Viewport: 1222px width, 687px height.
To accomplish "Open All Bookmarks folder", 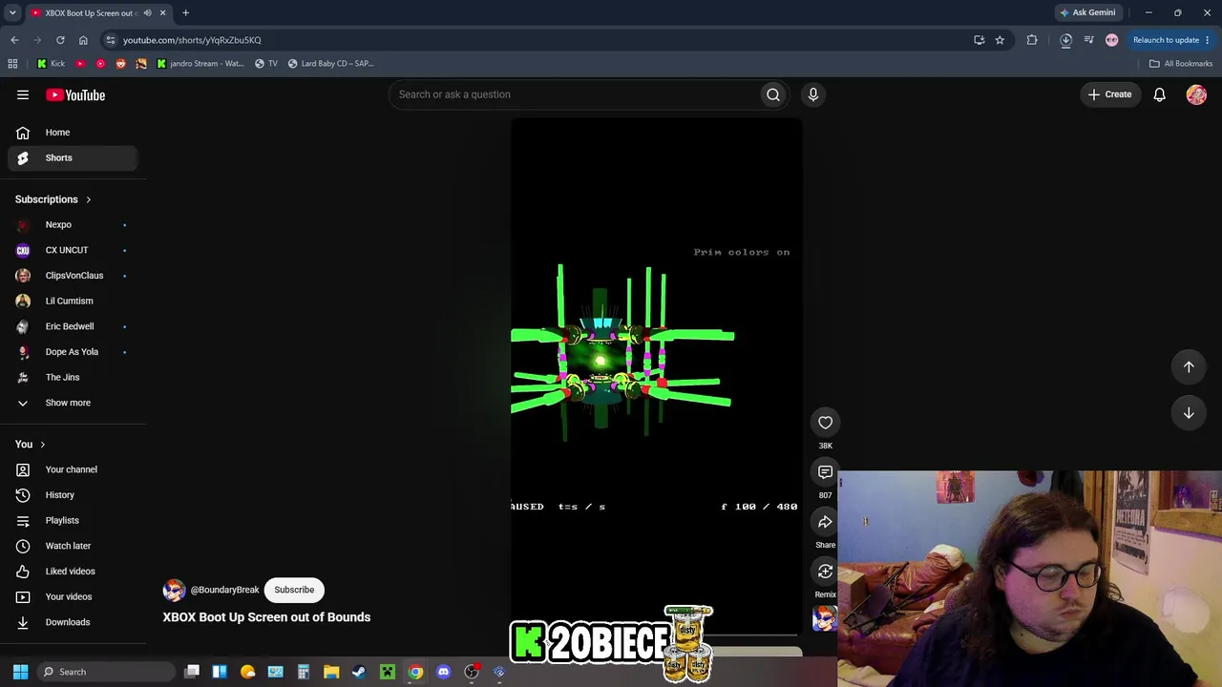I will (1181, 64).
